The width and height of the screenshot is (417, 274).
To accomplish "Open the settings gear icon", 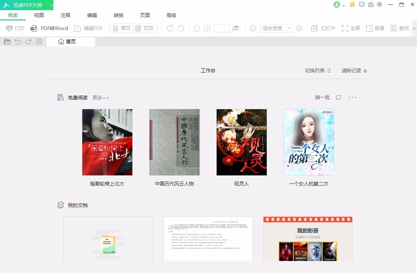I will coord(380,4).
